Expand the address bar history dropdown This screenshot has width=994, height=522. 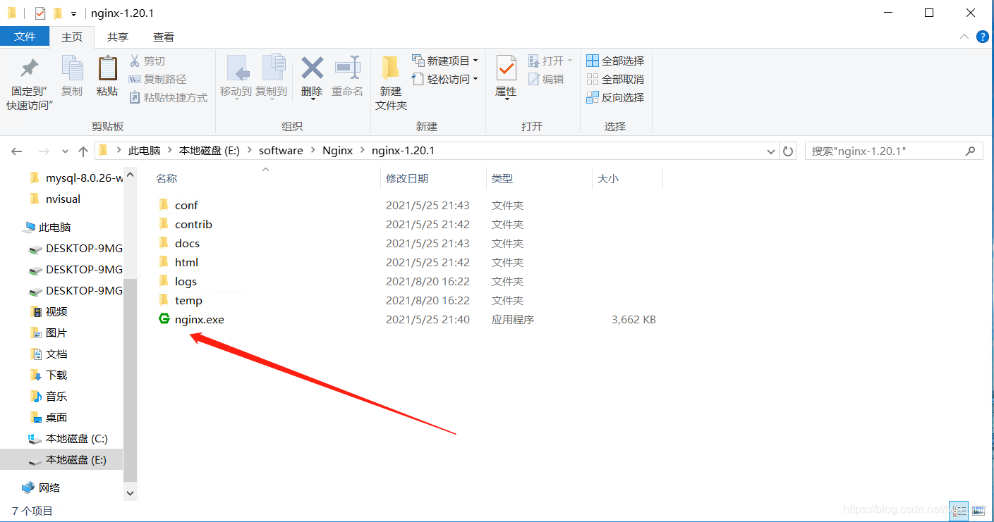(x=771, y=151)
